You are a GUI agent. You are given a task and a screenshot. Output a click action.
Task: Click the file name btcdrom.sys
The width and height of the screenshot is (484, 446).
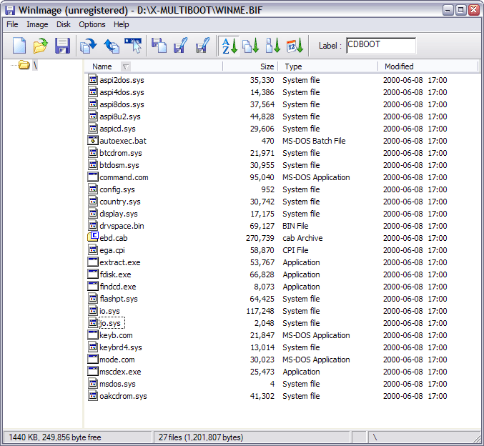[x=121, y=153]
